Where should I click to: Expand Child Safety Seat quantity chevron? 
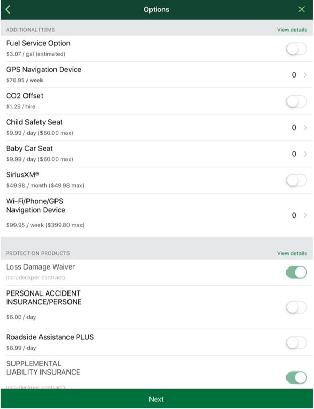[305, 127]
